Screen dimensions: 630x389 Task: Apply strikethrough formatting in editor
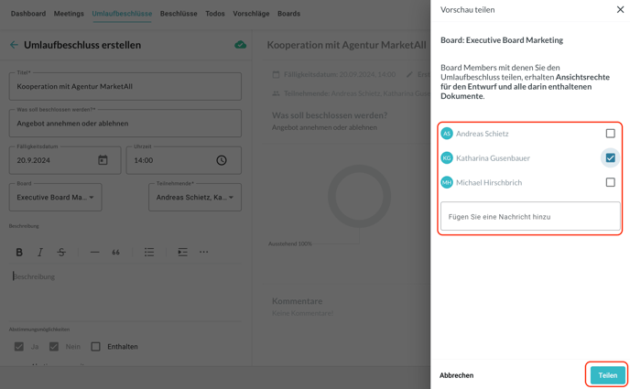pyautogui.click(x=61, y=252)
